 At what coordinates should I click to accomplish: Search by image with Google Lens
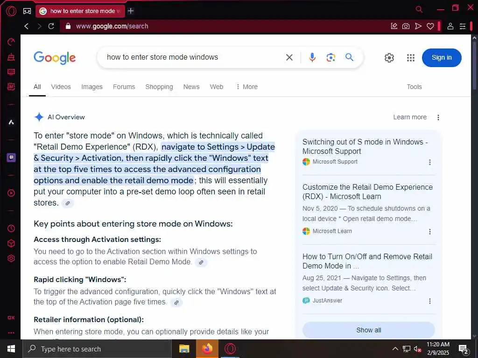point(331,57)
